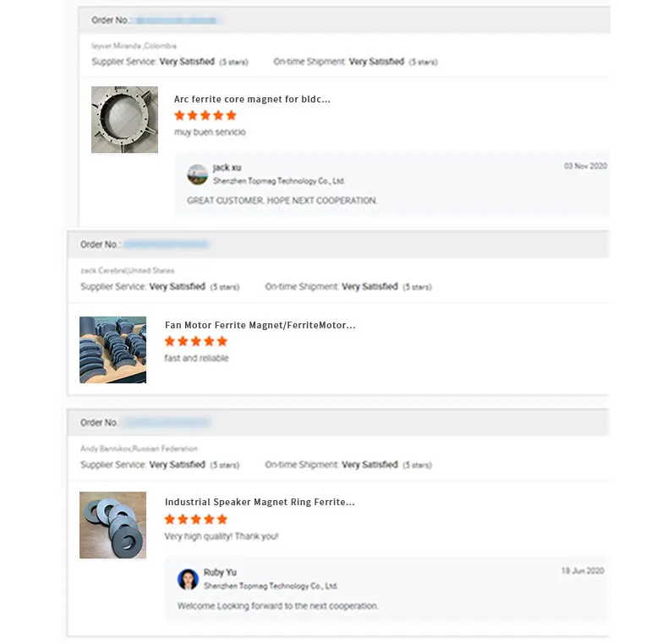
Task: Open the speaker magnet rings product thumbnail
Action: (112, 525)
